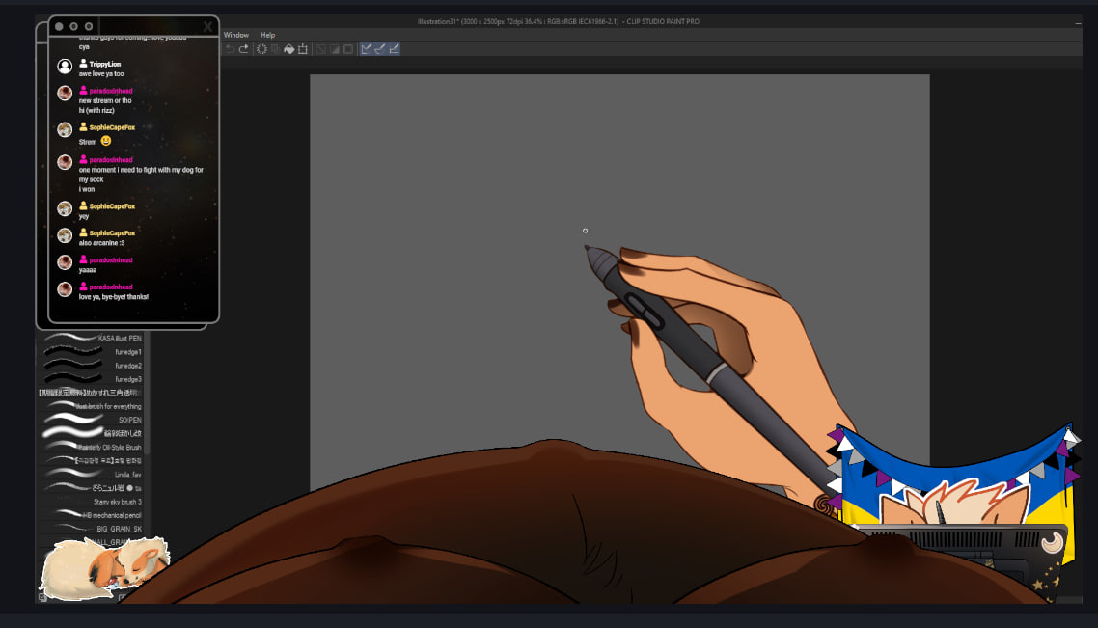Open the Help menu

tap(267, 35)
